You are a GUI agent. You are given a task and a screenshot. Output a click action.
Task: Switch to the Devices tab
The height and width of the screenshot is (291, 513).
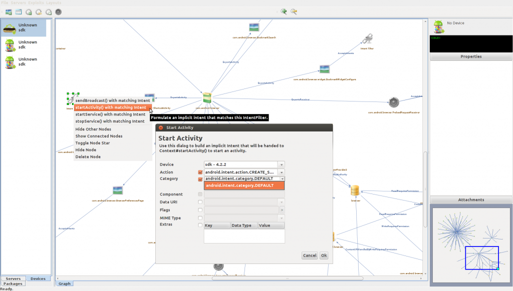(38, 278)
